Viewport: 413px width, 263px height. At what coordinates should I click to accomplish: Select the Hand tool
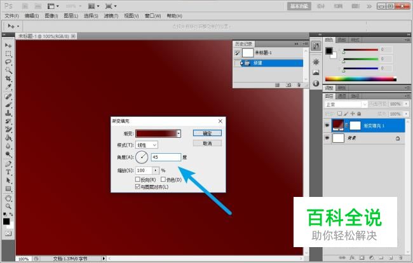[x=8, y=198]
